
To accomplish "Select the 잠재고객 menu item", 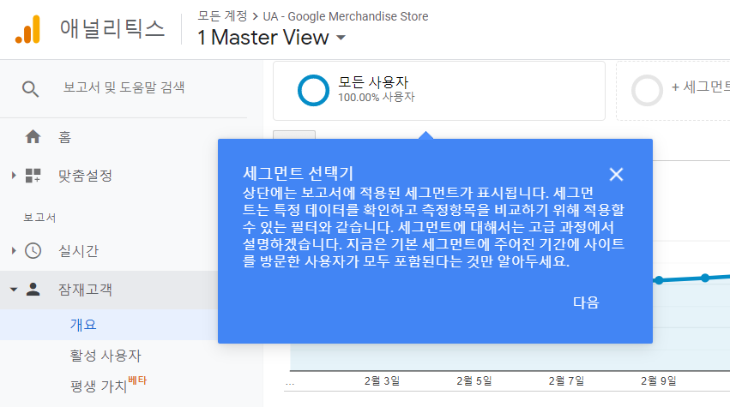I will (85, 290).
